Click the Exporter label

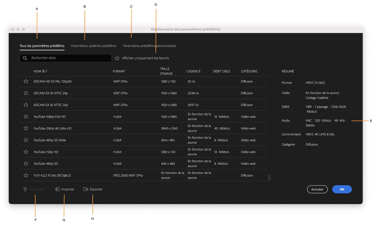(96, 189)
